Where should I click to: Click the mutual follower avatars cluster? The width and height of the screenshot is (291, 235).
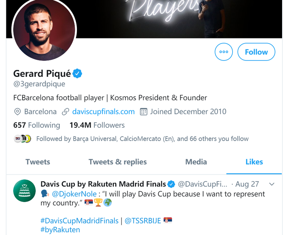(22, 139)
